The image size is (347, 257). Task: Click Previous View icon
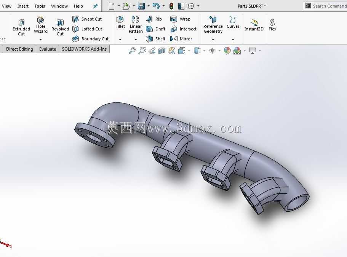(152, 51)
